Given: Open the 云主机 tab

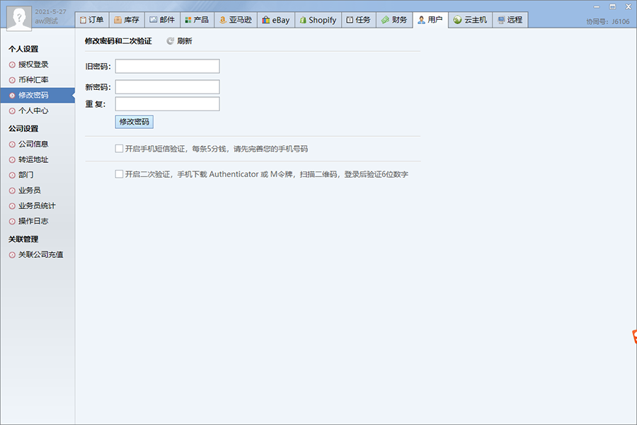Looking at the screenshot, I should [x=470, y=20].
